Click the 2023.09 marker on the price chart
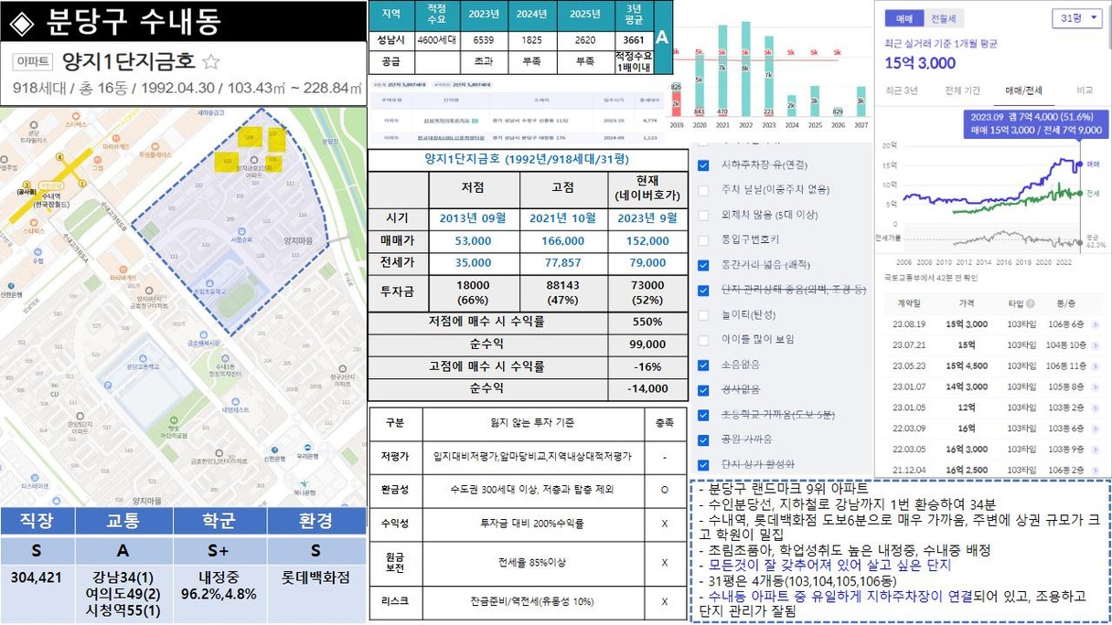The height and width of the screenshot is (625, 1112). tap(1081, 164)
